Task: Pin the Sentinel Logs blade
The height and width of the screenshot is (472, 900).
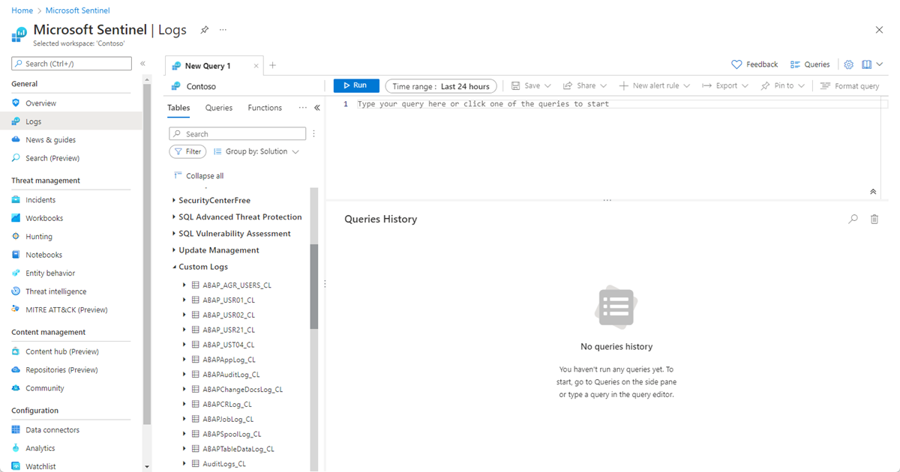Action: 205,30
